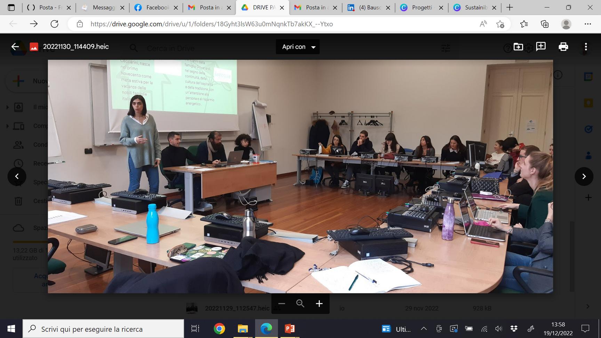Open the clock and calendar flyout
The image size is (601, 338).
tap(558, 329)
